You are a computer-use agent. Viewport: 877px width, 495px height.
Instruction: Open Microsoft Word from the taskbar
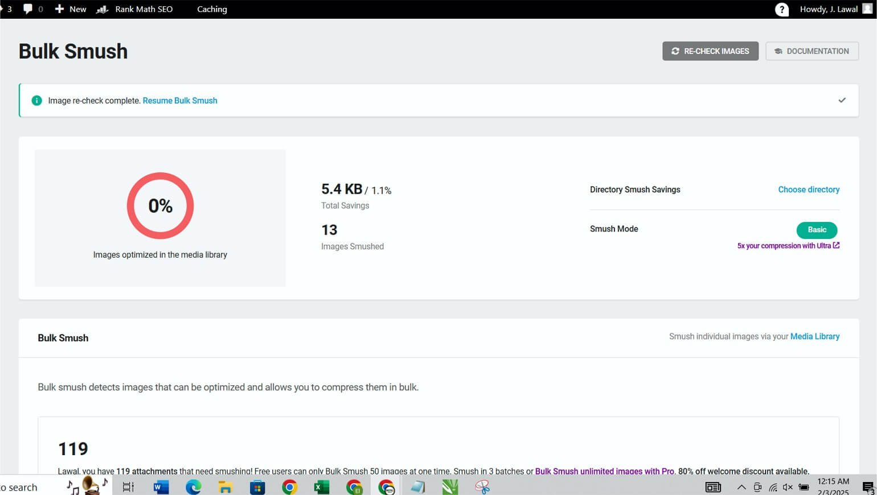tap(161, 487)
